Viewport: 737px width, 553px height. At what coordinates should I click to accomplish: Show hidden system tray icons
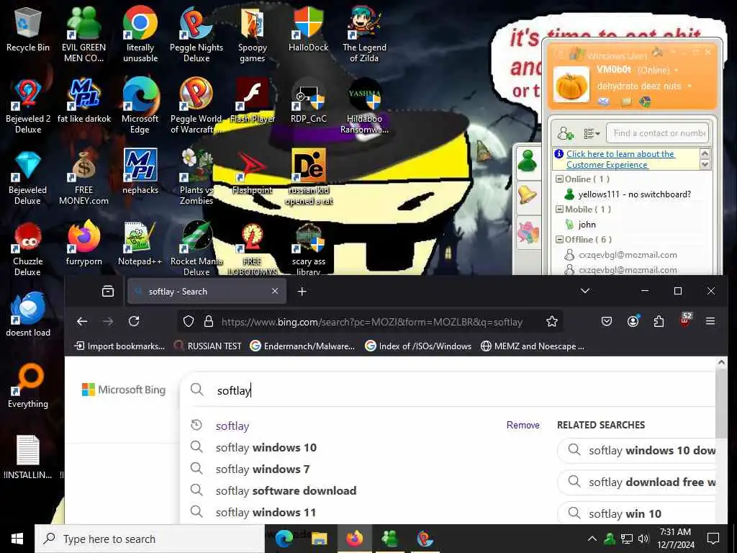[x=592, y=539]
